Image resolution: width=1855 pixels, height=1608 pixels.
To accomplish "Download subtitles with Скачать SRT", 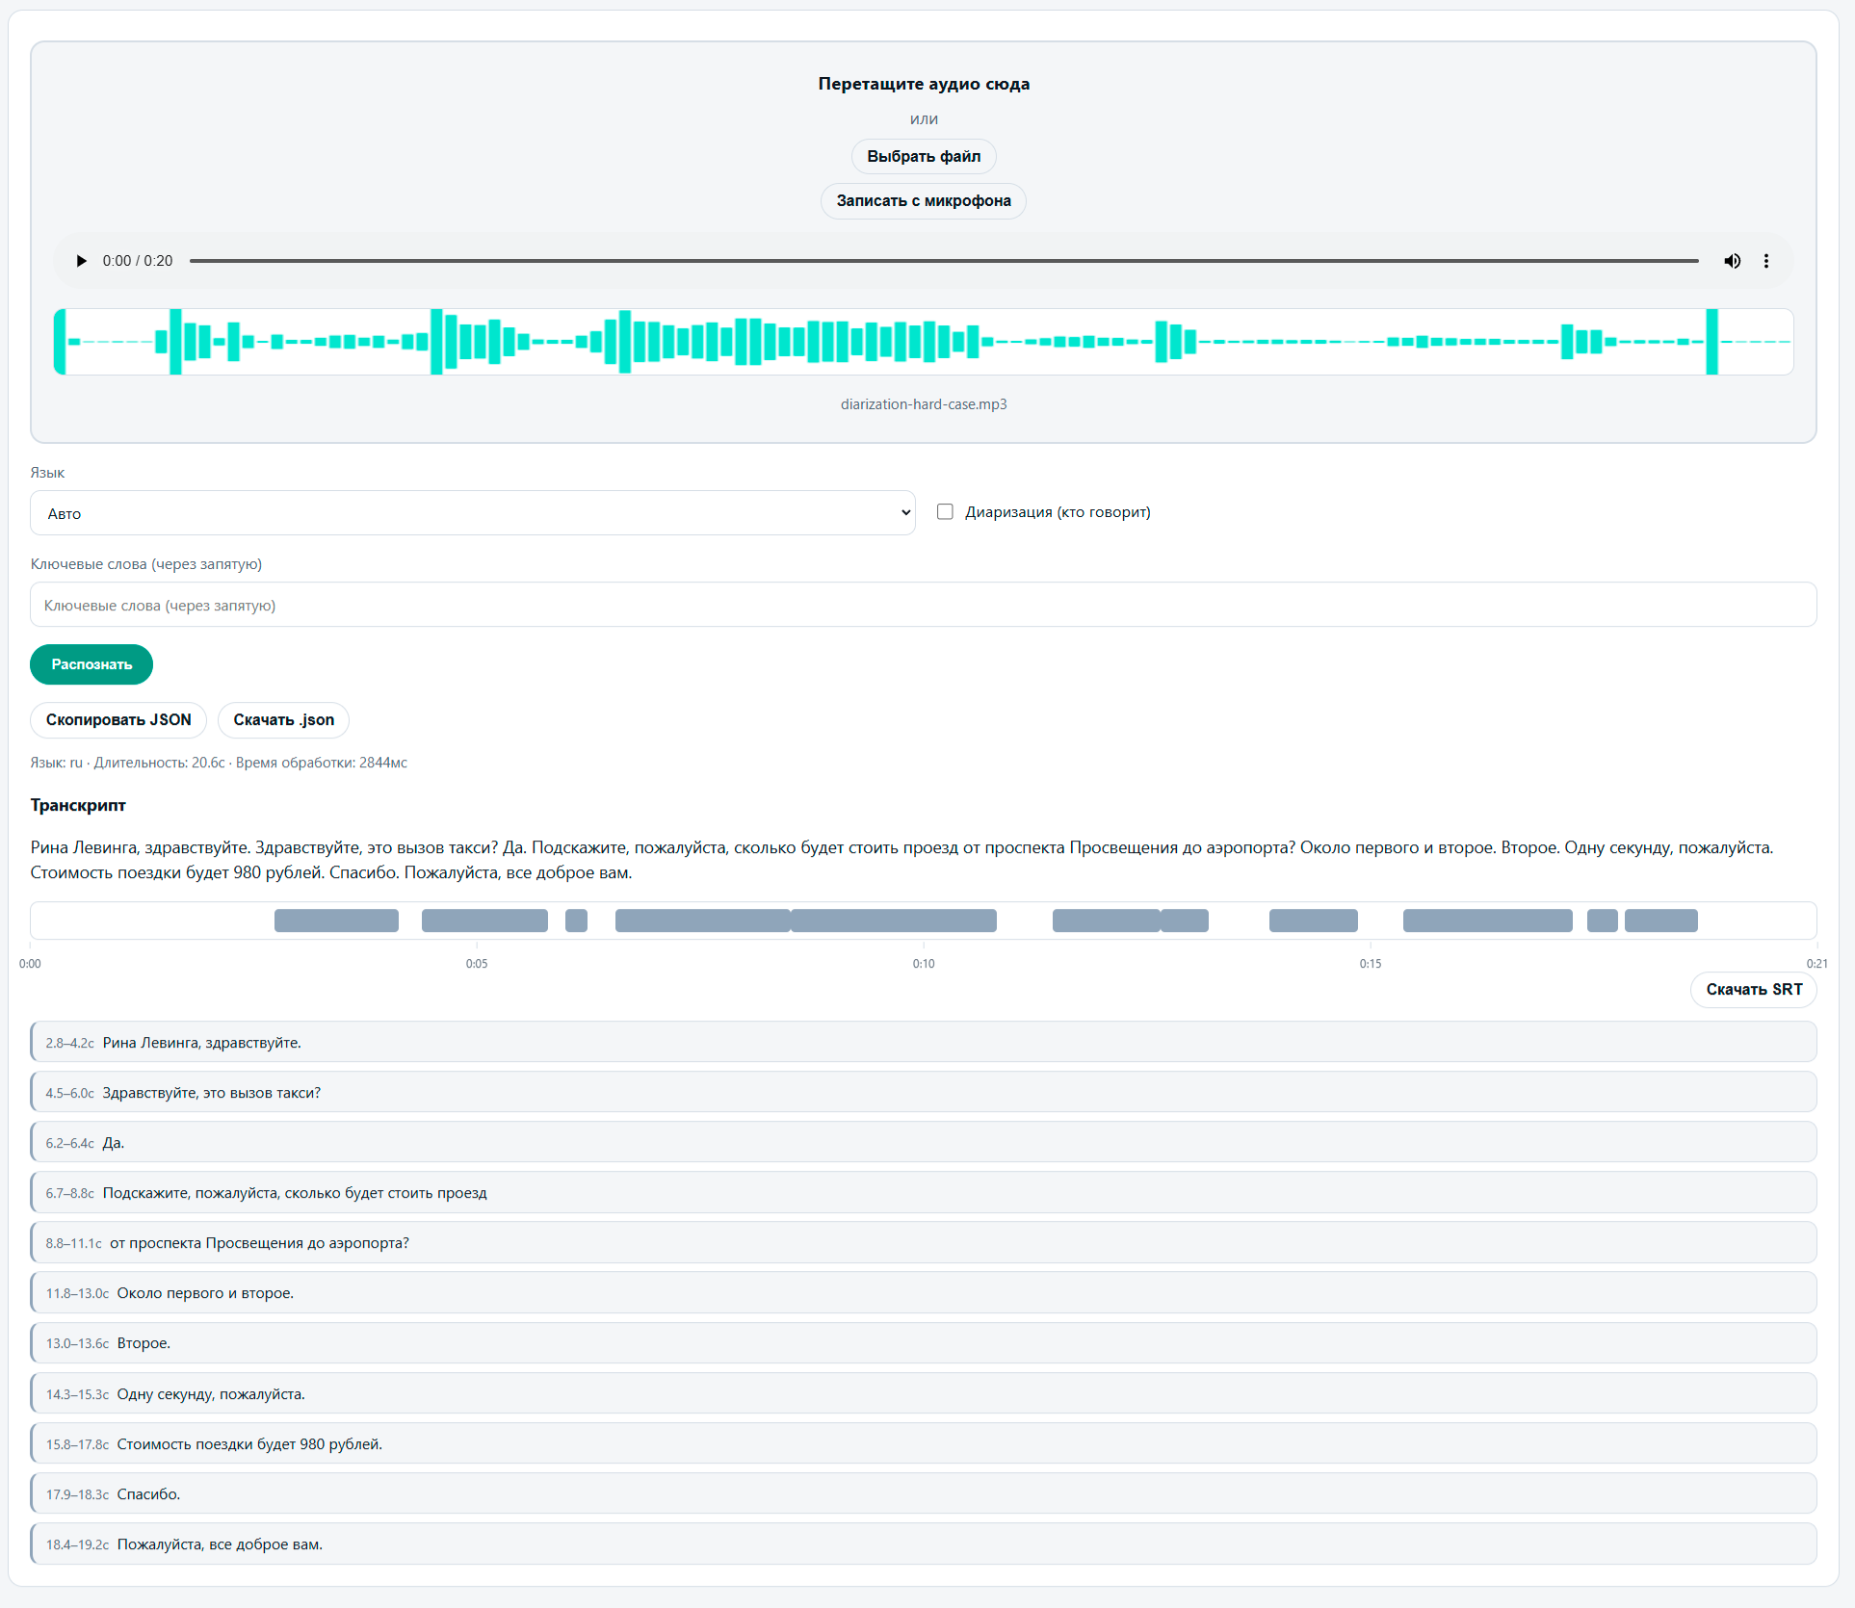I will (1754, 989).
